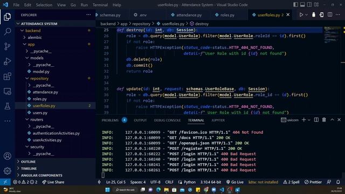The height and width of the screenshot is (194, 345).
Task: Open the terminal launch profile dropdown
Action: [x=309, y=120]
